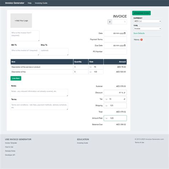This screenshot has height=169, width=169.
Task: Click the Add Your Logo box
Action: pyautogui.click(x=21, y=21)
